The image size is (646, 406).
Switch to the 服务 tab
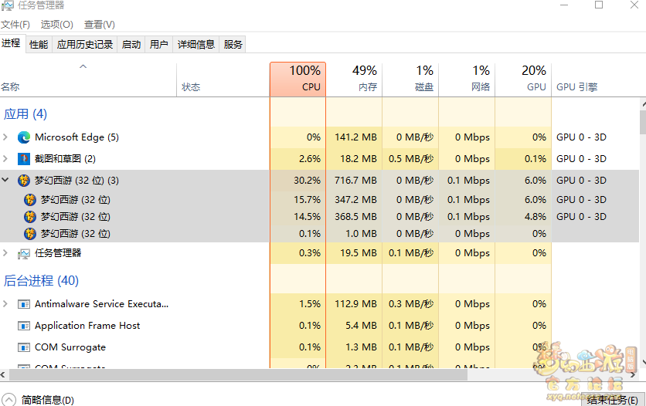[233, 45]
